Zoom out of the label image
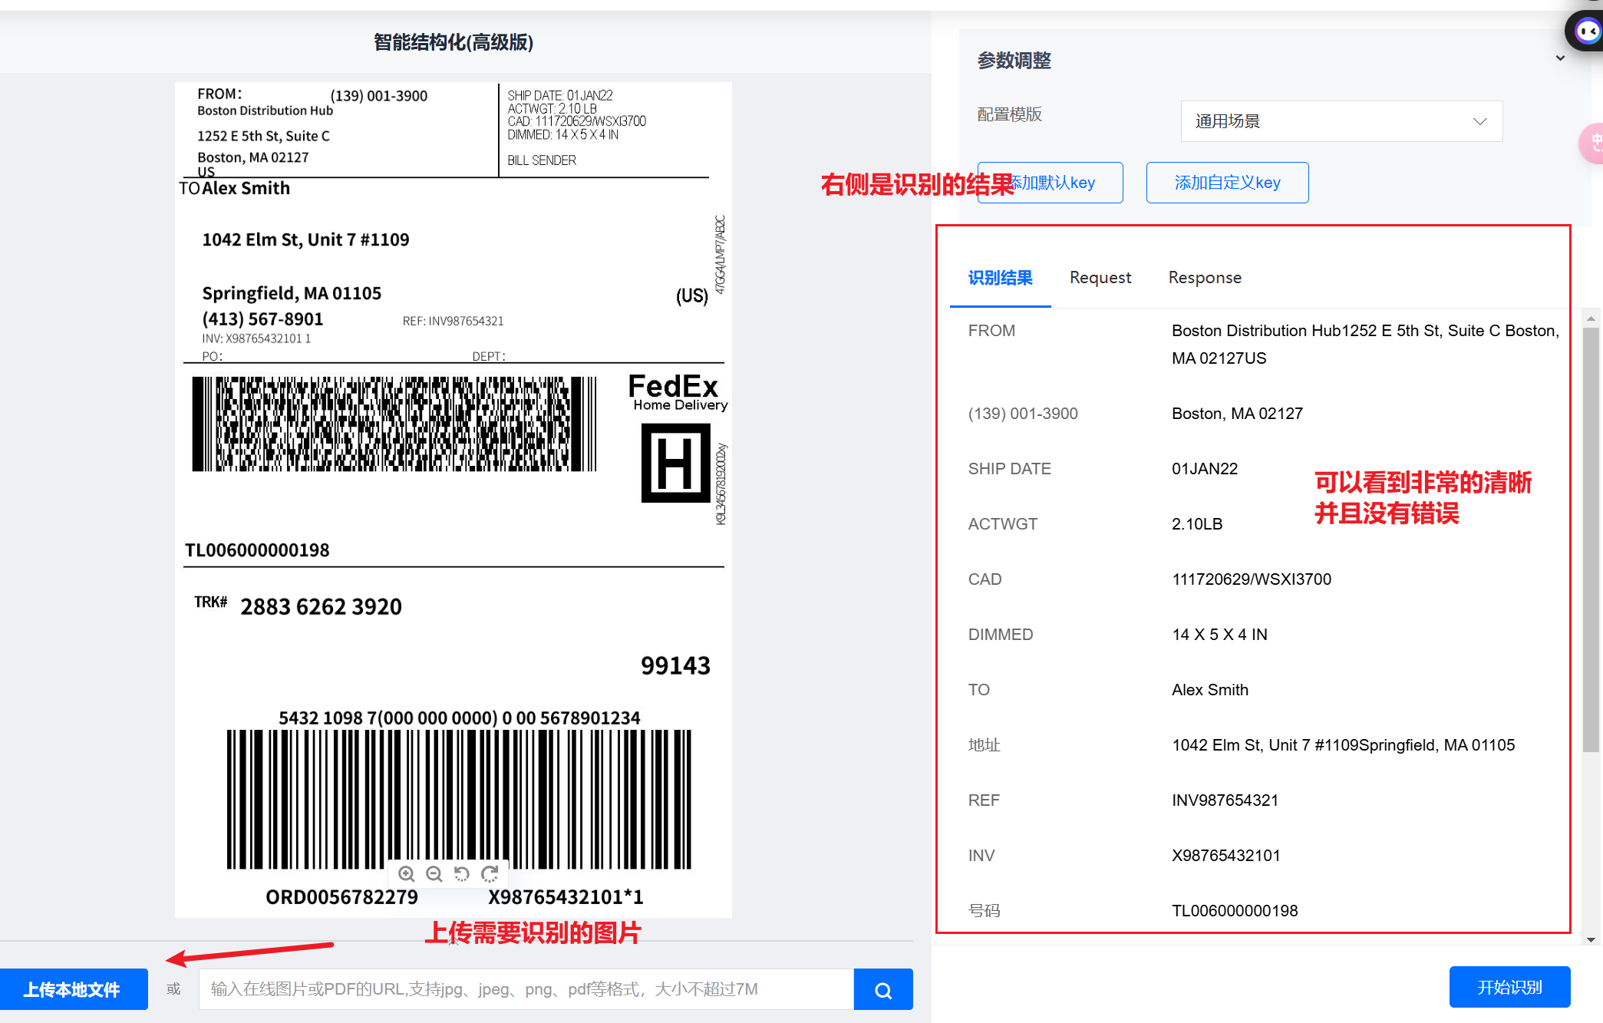This screenshot has height=1023, width=1603. tap(434, 874)
